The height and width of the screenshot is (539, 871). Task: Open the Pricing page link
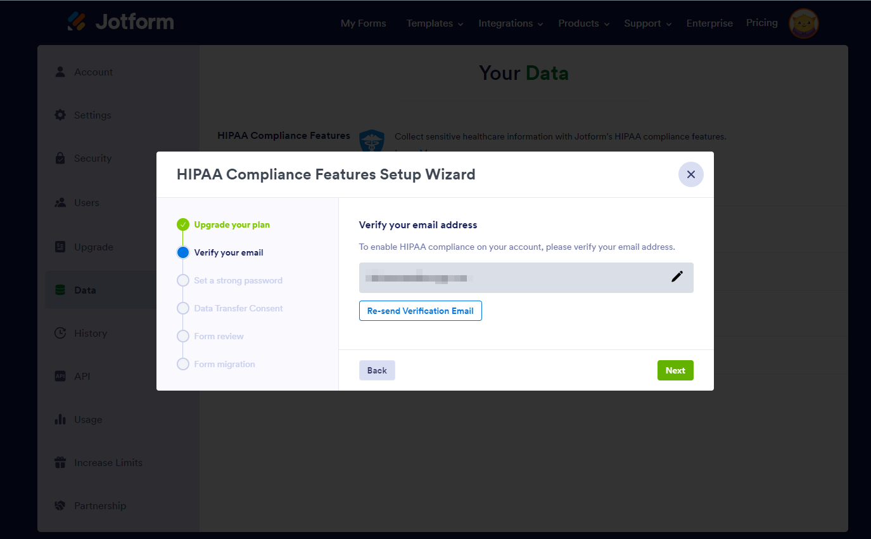click(761, 23)
